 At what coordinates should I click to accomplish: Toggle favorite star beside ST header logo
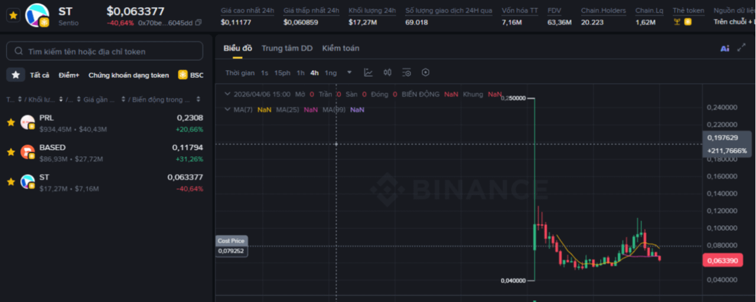pyautogui.click(x=13, y=15)
